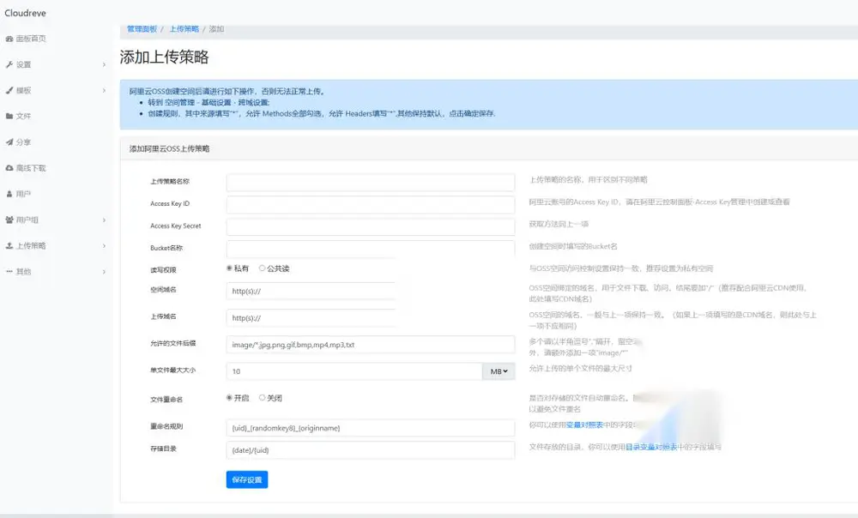
Task: Click the single file max size input
Action: click(x=354, y=371)
